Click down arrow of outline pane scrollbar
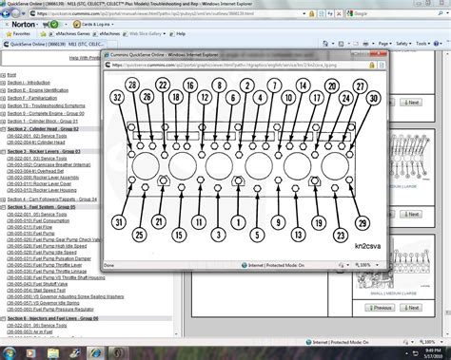 pyautogui.click(x=176, y=334)
